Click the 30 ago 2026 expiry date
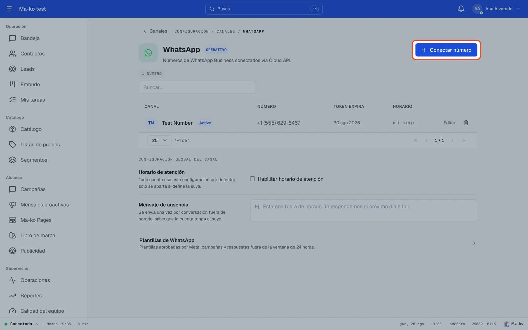 click(347, 123)
